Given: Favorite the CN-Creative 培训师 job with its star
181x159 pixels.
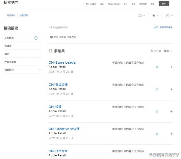Looking at the screenshot, I should pos(157,133).
